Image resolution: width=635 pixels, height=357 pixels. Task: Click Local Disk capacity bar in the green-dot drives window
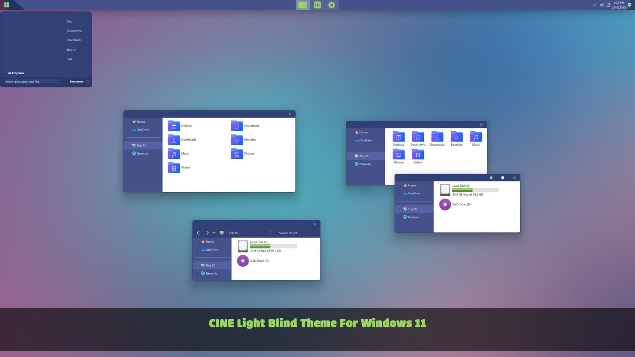click(475, 190)
